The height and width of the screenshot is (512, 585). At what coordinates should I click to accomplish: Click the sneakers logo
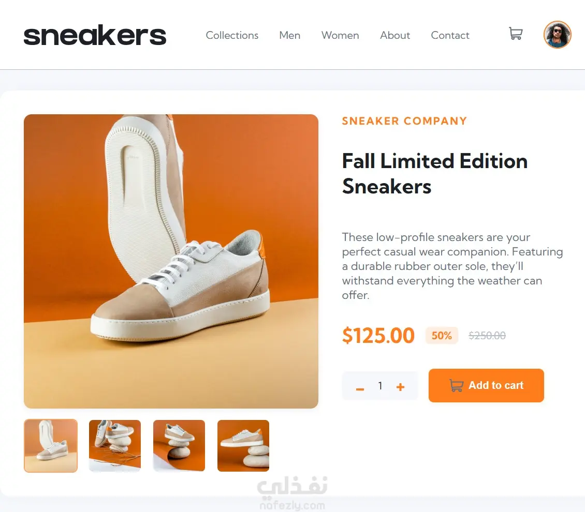(95, 35)
